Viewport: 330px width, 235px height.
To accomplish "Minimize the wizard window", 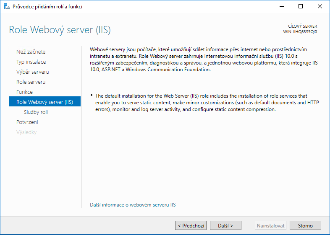I will (x=282, y=7).
